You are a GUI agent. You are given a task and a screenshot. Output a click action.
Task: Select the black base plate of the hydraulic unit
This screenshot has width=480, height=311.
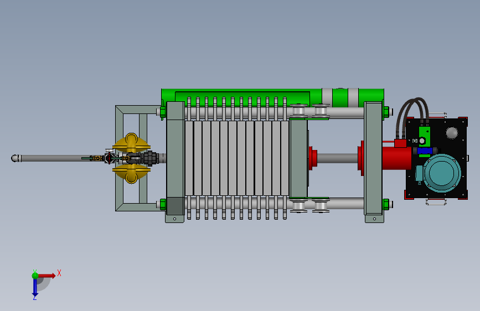[x=436, y=158]
